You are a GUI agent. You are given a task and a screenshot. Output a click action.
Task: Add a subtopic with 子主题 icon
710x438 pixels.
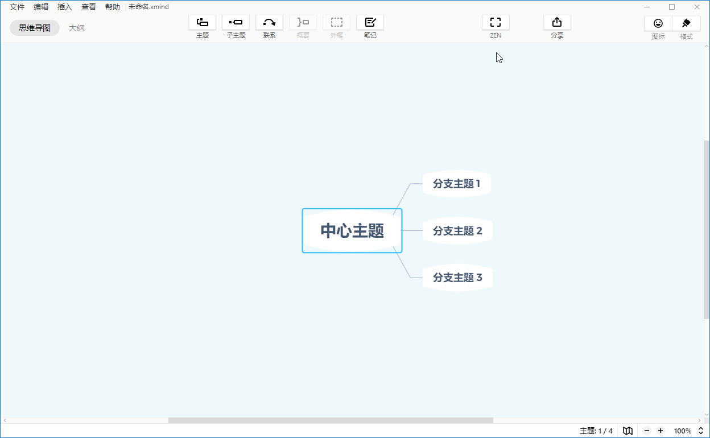pyautogui.click(x=236, y=23)
